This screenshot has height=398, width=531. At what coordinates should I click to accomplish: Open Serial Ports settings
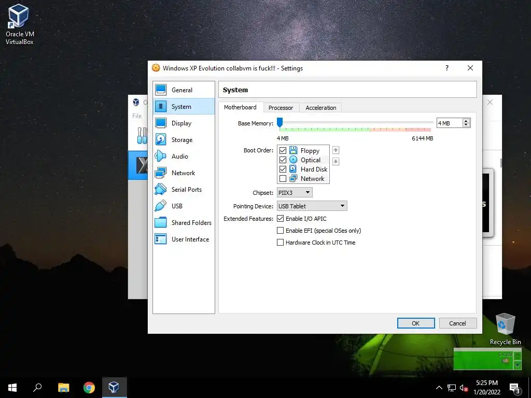184,190
